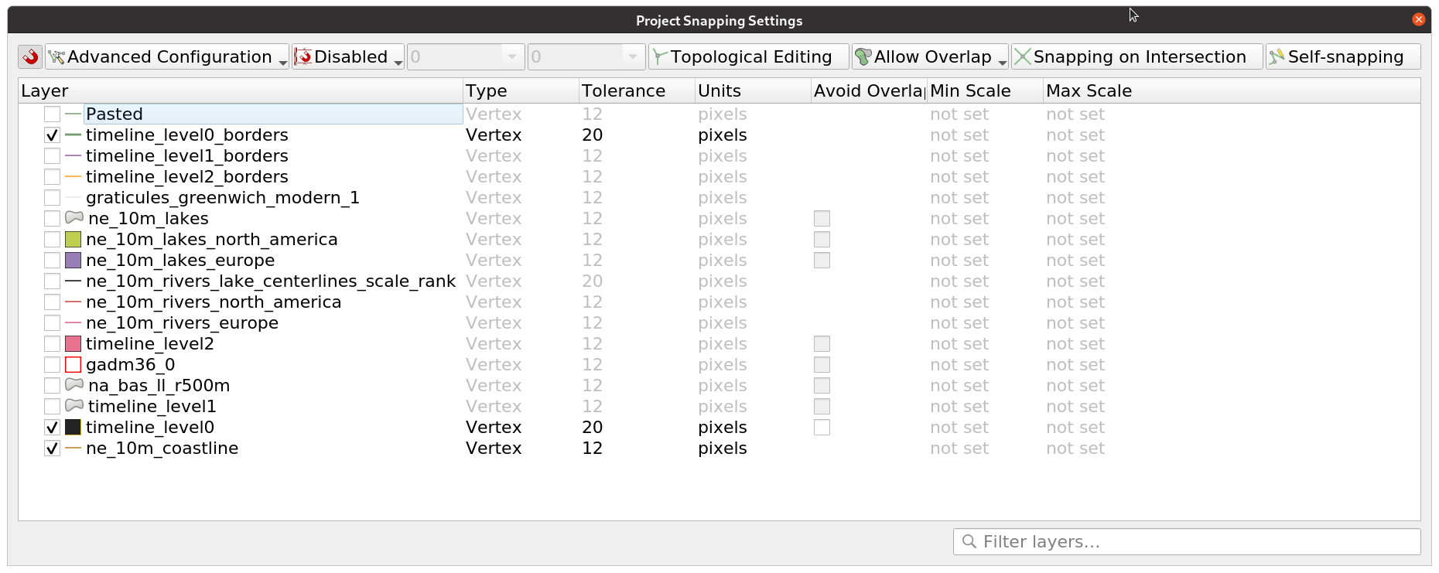Image resolution: width=1439 pixels, height=573 pixels.
Task: Click the configuration wrench icon
Action: click(x=55, y=56)
